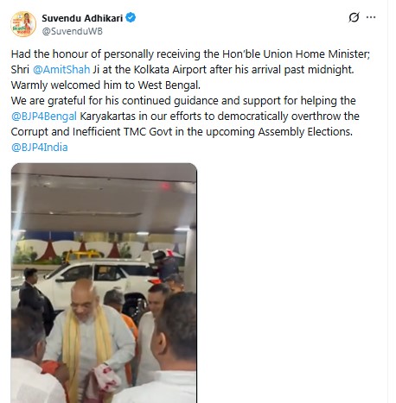Click the words 'upcoming Assembly Elections'
The height and width of the screenshot is (403, 396).
tap(279, 132)
